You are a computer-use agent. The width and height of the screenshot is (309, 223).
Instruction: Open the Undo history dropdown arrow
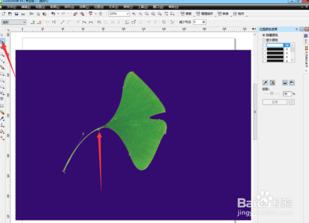click(x=58, y=14)
